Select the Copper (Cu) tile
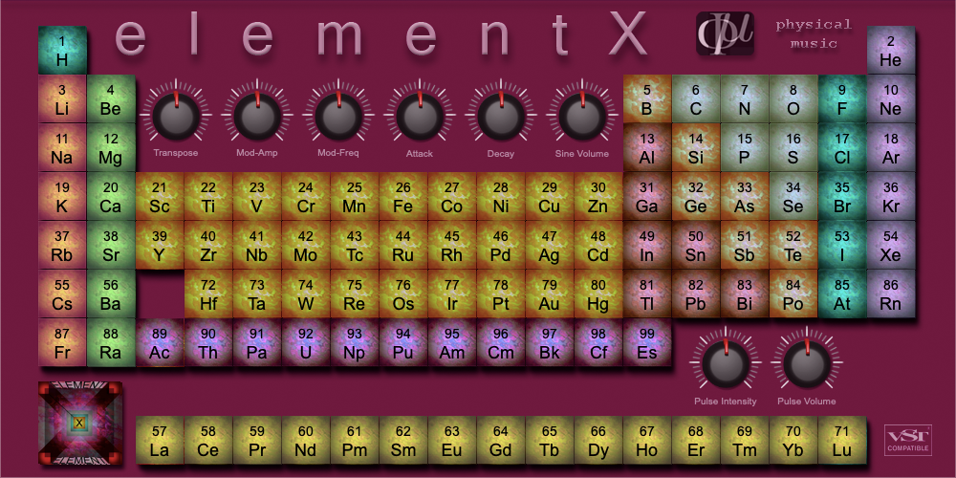This screenshot has width=956, height=478. coord(550,196)
